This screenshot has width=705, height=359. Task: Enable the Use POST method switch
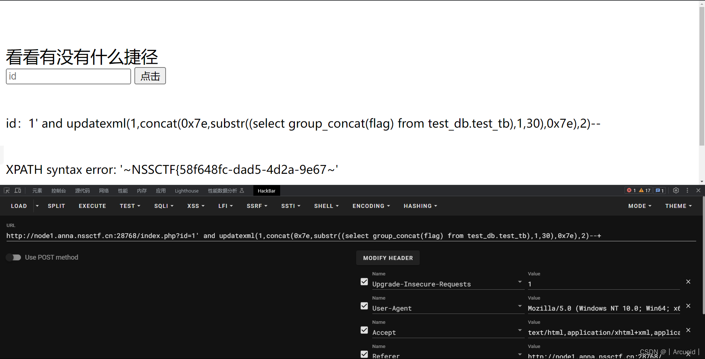pyautogui.click(x=14, y=257)
